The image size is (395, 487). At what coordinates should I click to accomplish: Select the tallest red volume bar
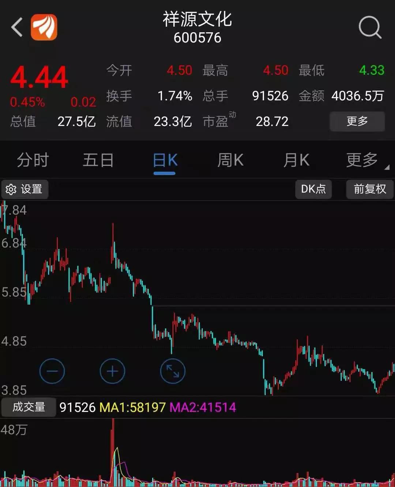pos(113,452)
